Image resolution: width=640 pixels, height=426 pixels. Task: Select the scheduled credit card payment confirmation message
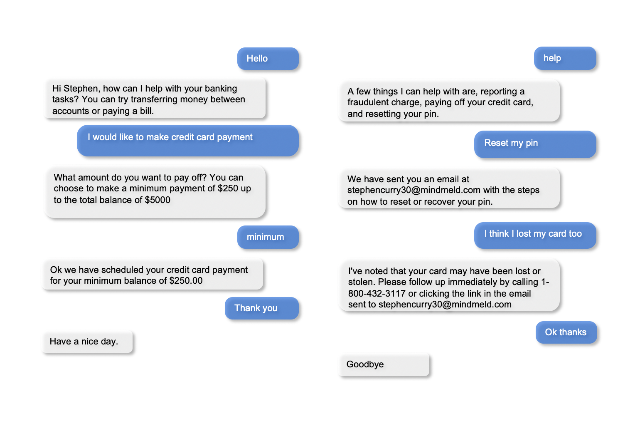(x=153, y=275)
